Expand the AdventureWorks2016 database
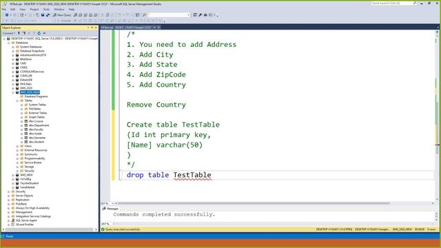The image size is (441, 248). [13, 55]
